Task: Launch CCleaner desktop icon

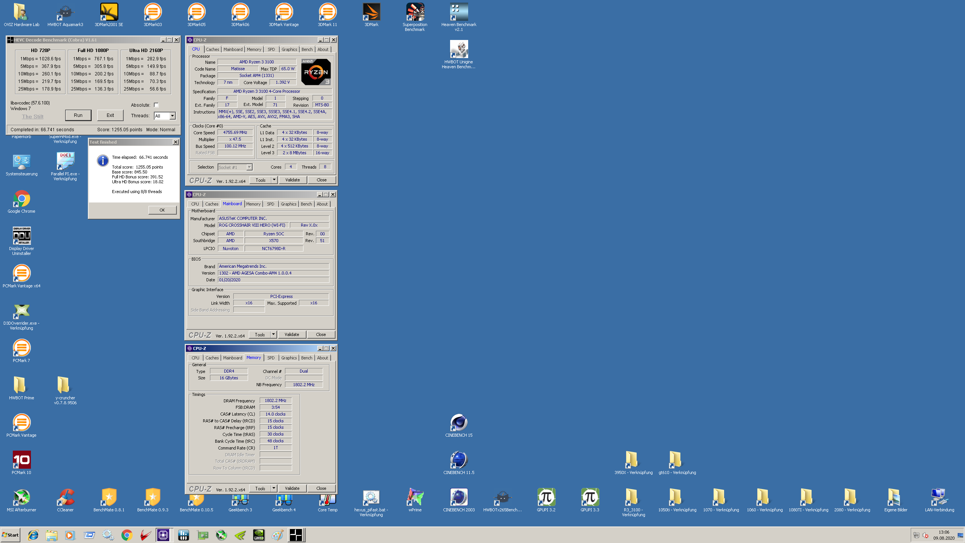Action: (65, 500)
